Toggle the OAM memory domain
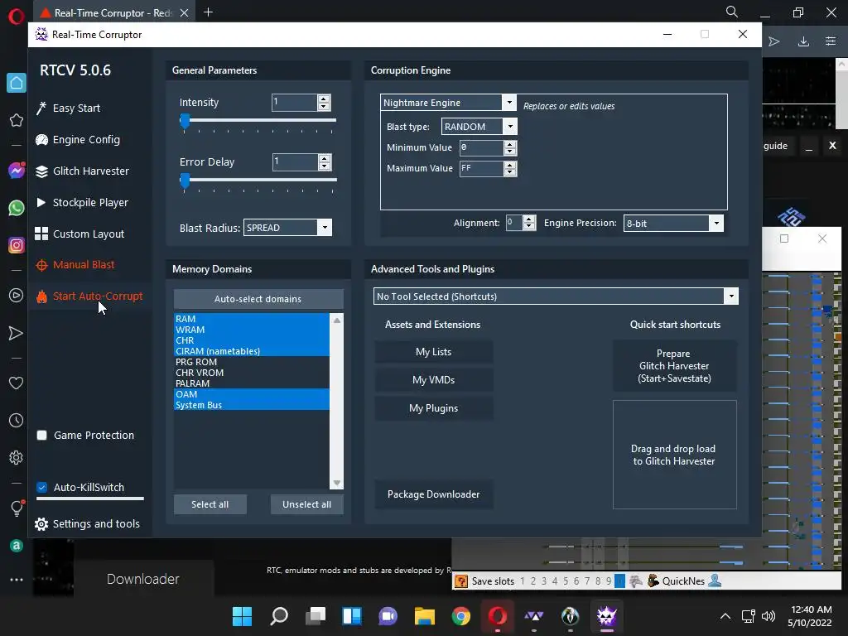 [251, 394]
